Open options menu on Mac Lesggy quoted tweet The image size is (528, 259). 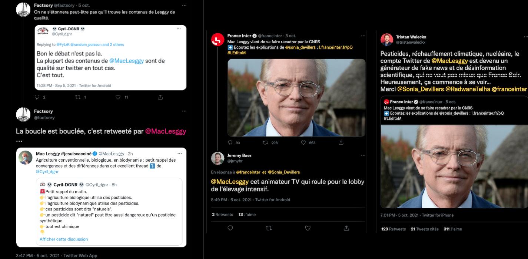point(179,154)
